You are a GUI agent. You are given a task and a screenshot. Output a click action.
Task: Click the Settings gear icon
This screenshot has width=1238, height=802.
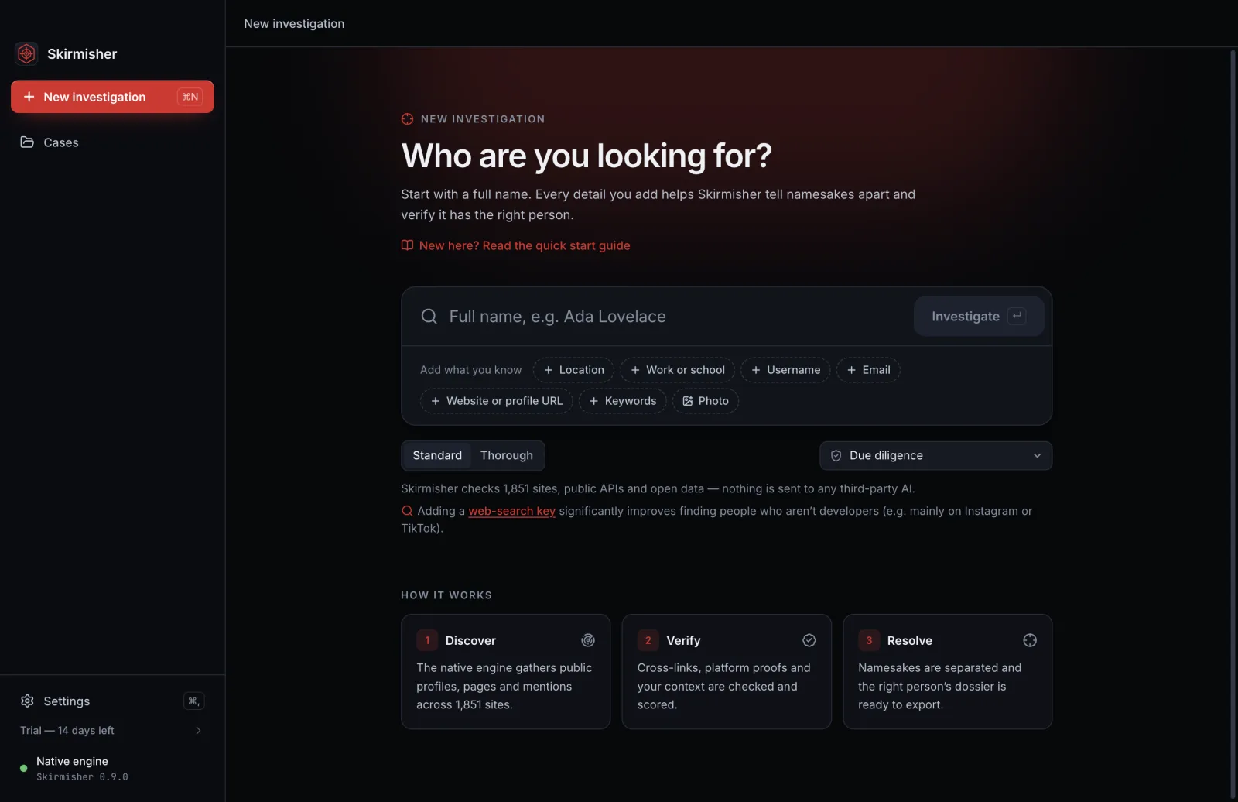pos(27,701)
